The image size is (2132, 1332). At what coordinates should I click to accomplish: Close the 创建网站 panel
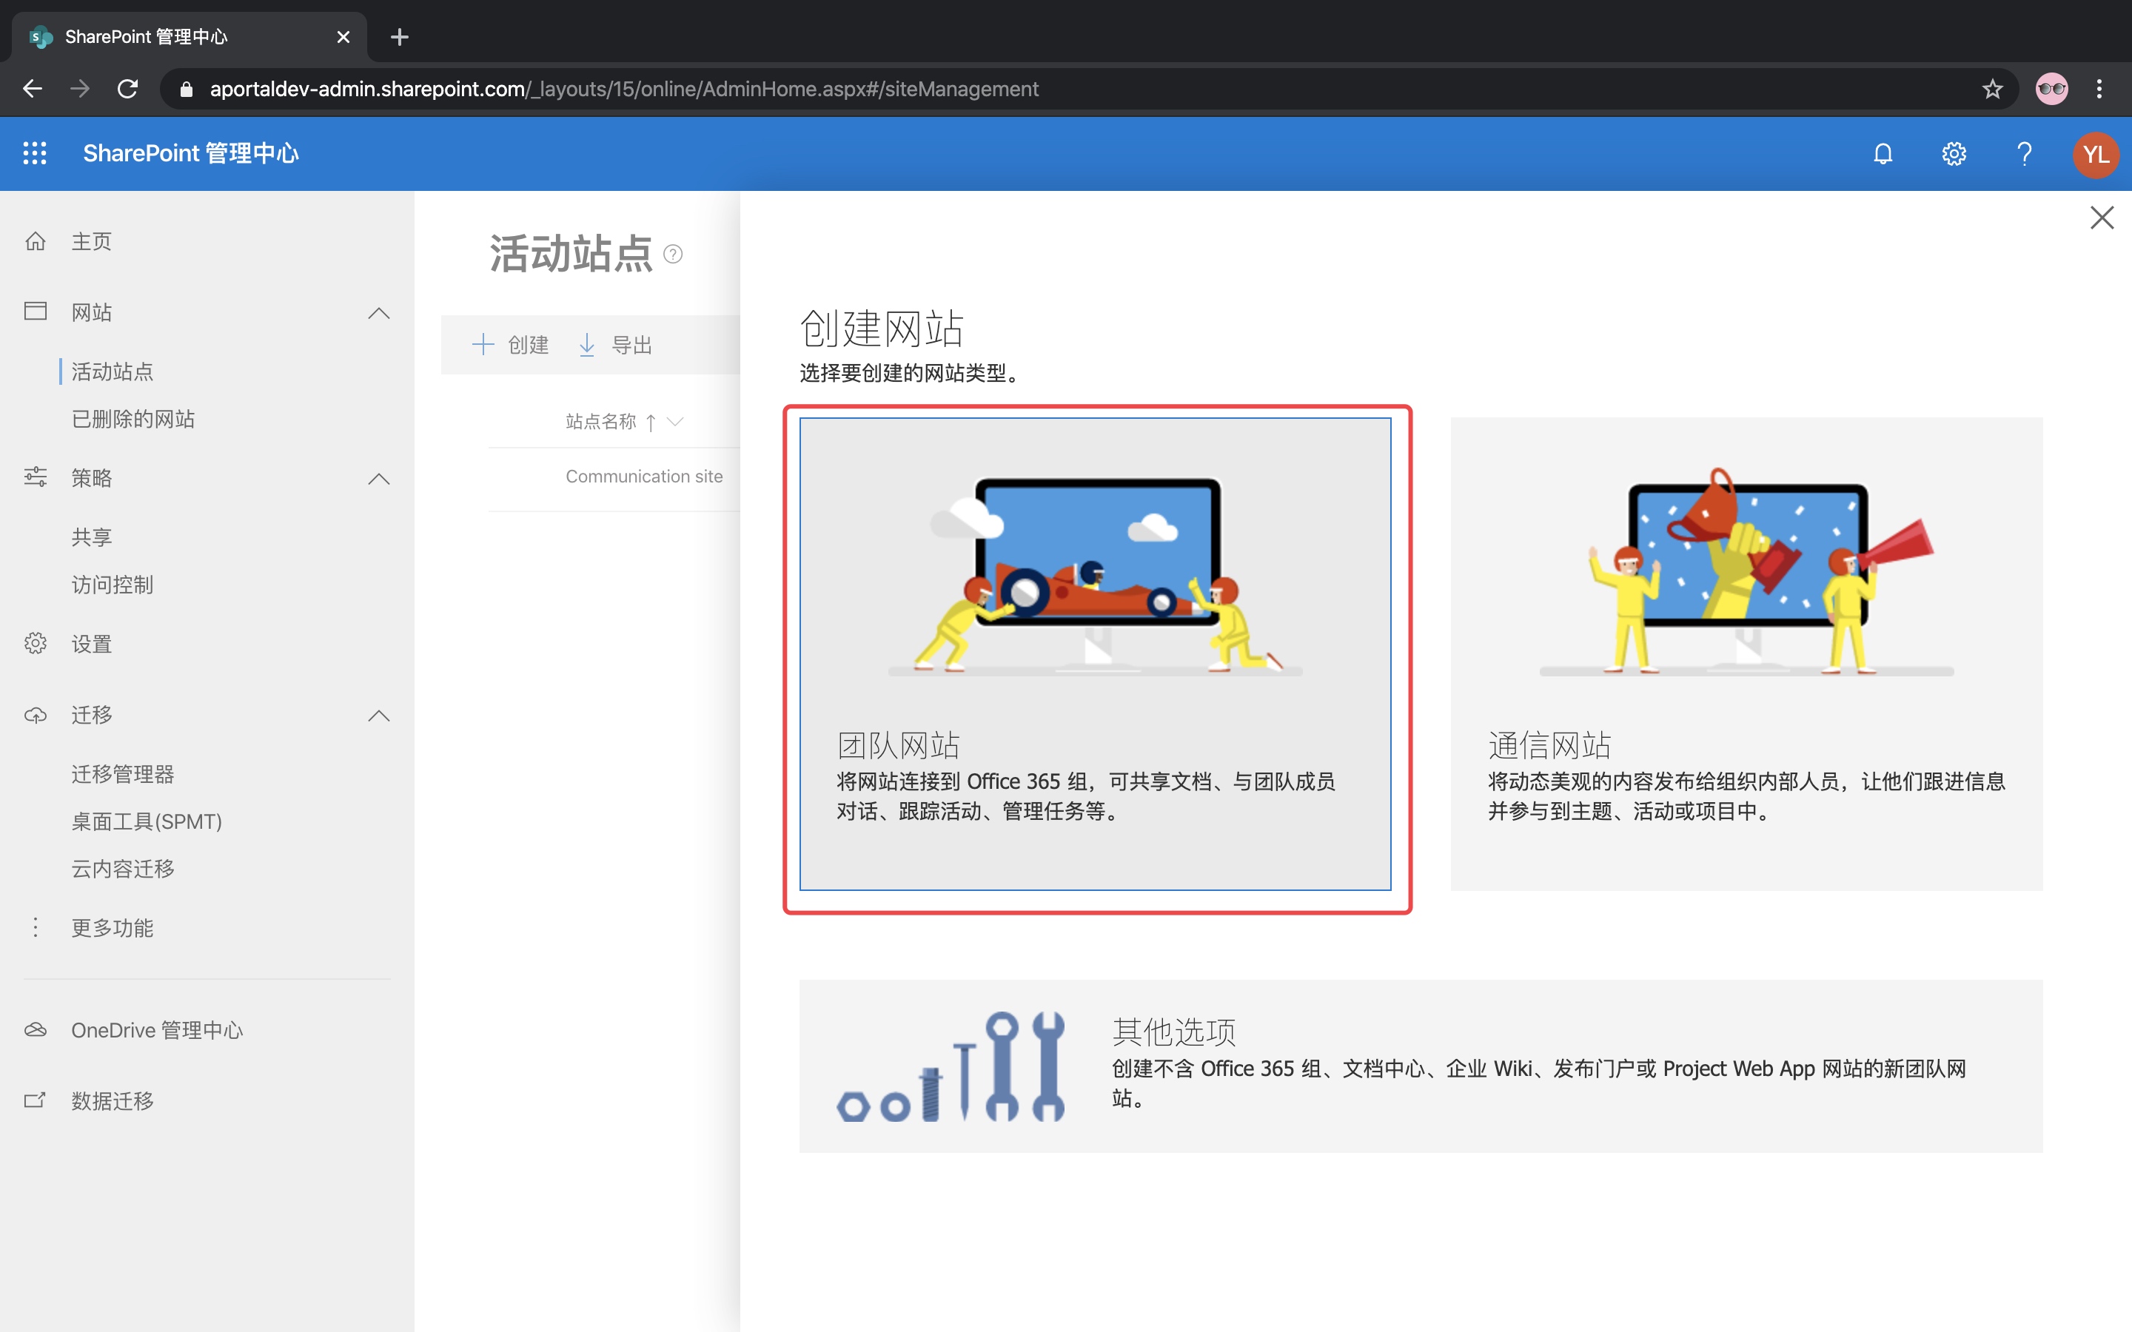pos(2102,218)
